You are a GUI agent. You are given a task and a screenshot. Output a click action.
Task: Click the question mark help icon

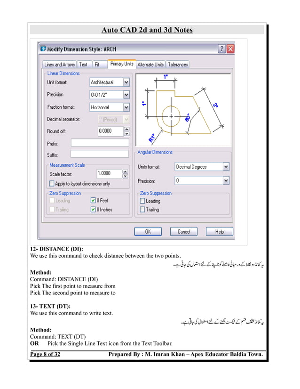(x=222, y=49)
